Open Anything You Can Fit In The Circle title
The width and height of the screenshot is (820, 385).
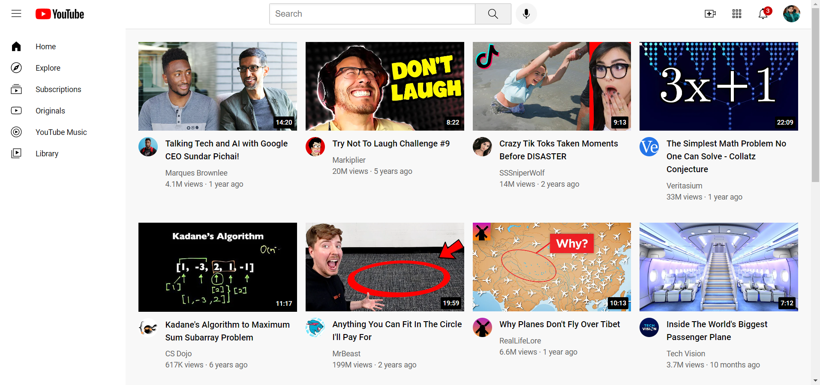[397, 331]
